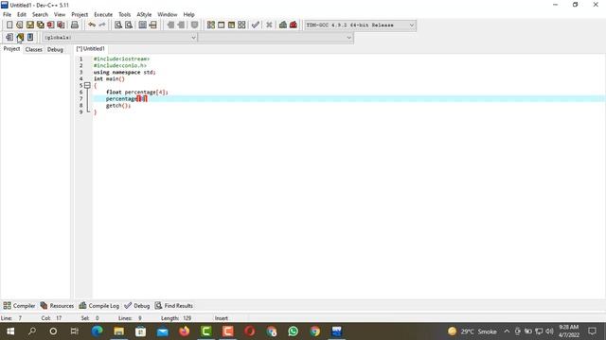Click the Goto line toolbar icon
Screen dimensions: 606x340
click(x=153, y=25)
